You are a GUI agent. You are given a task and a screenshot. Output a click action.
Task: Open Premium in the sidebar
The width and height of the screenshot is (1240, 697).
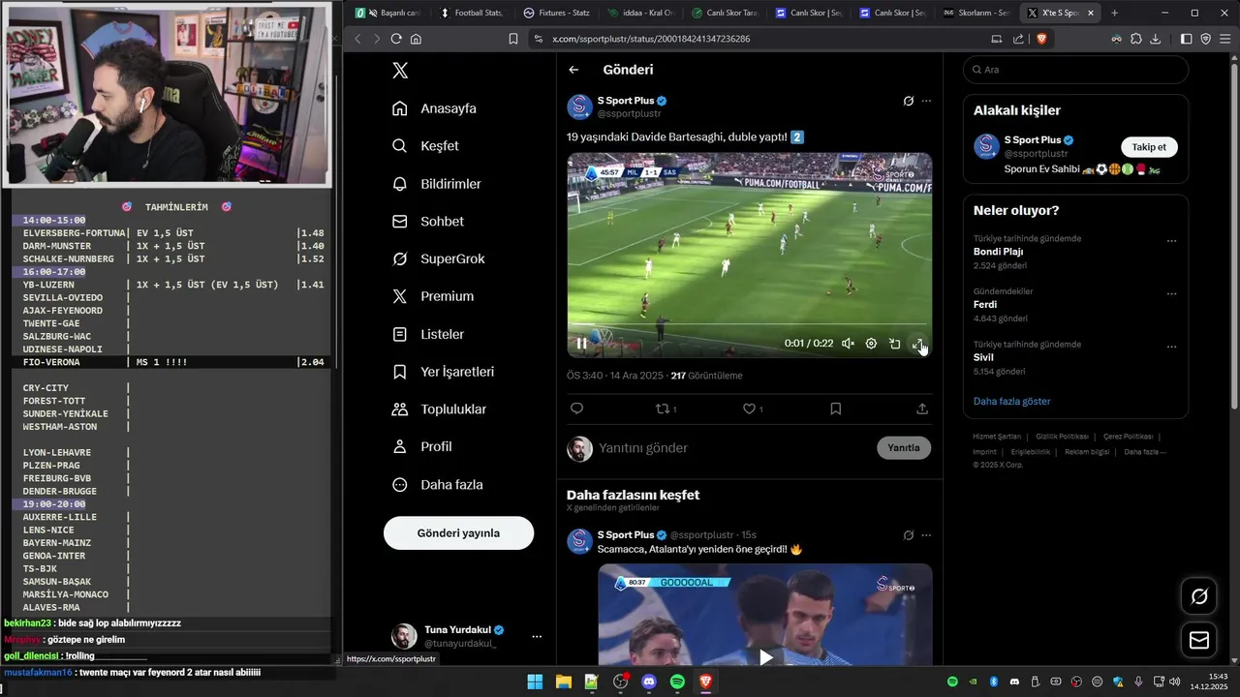pyautogui.click(x=432, y=296)
